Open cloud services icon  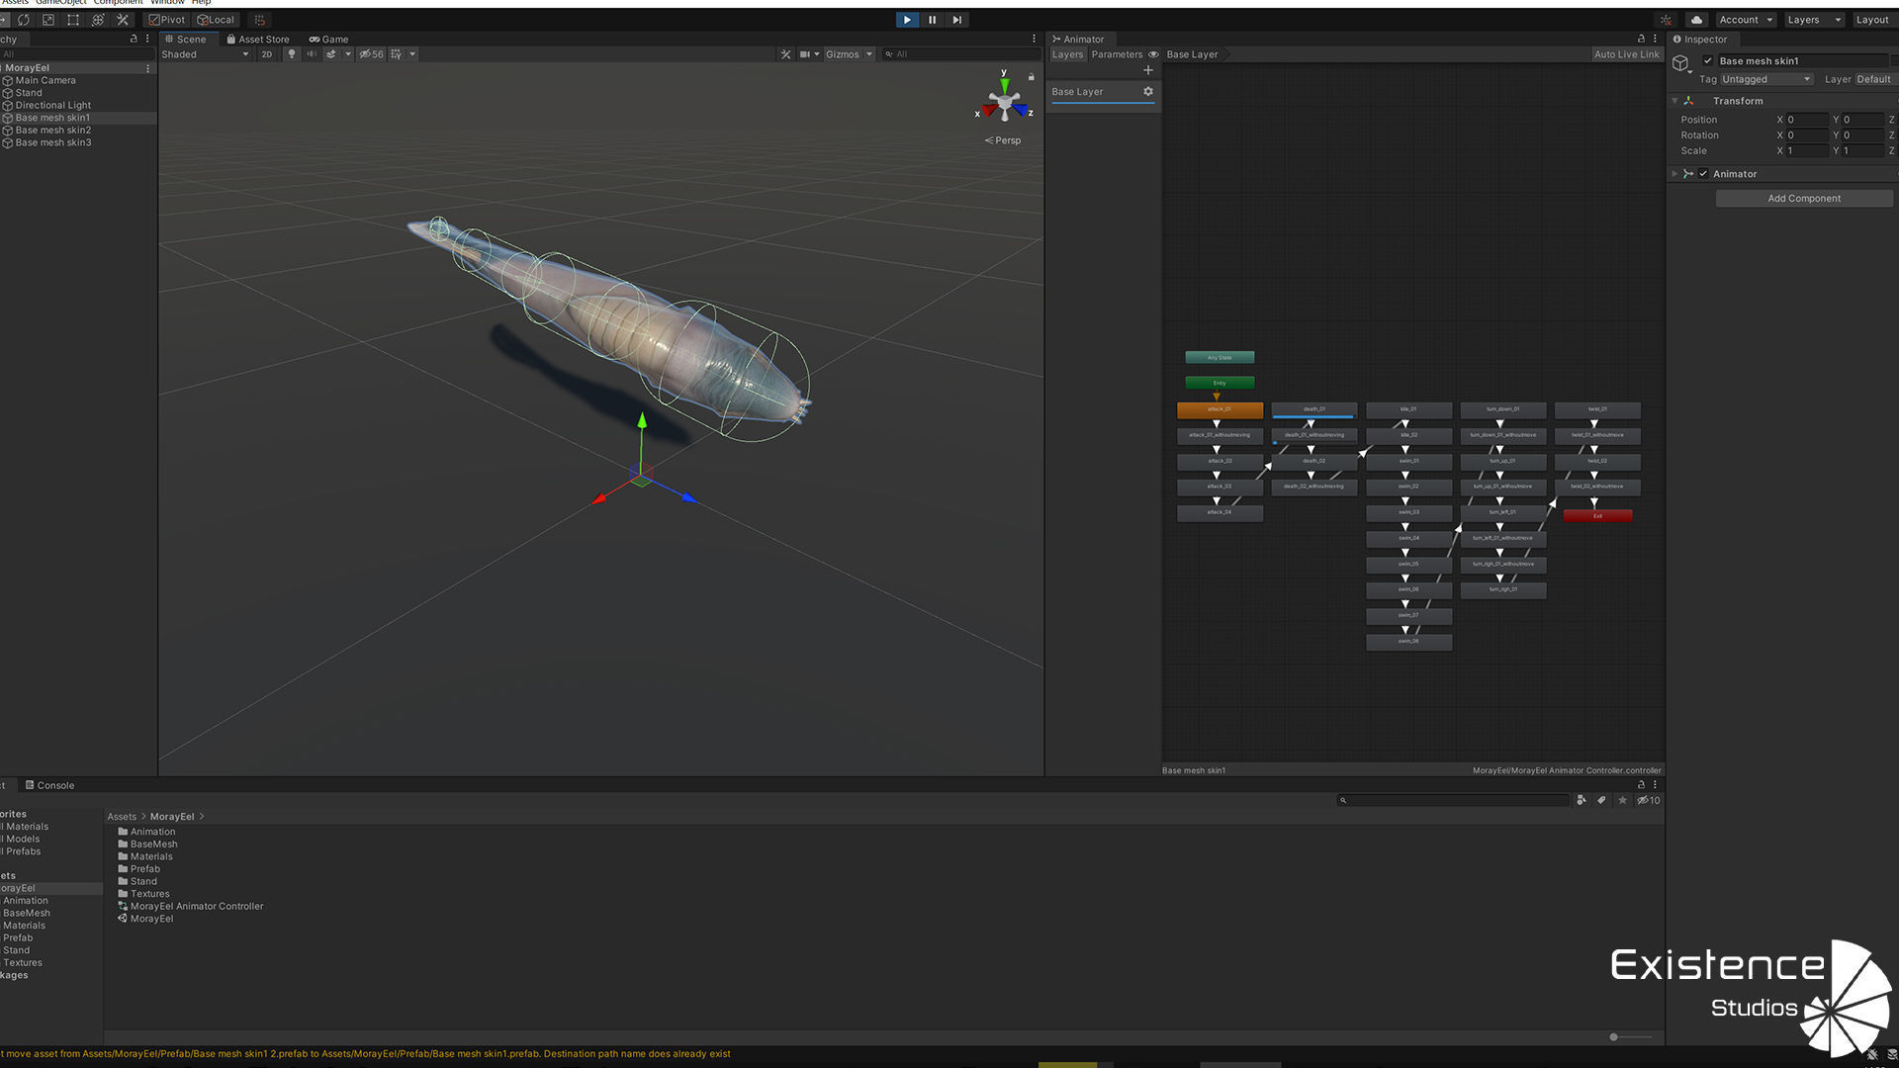point(1696,20)
